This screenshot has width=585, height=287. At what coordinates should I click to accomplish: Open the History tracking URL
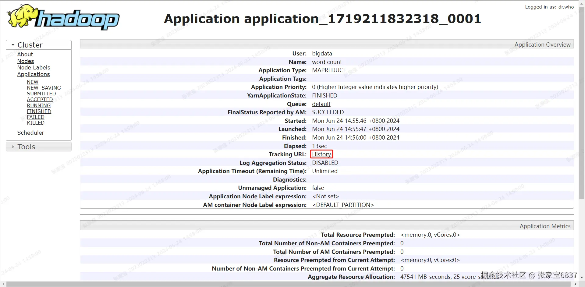(x=321, y=154)
